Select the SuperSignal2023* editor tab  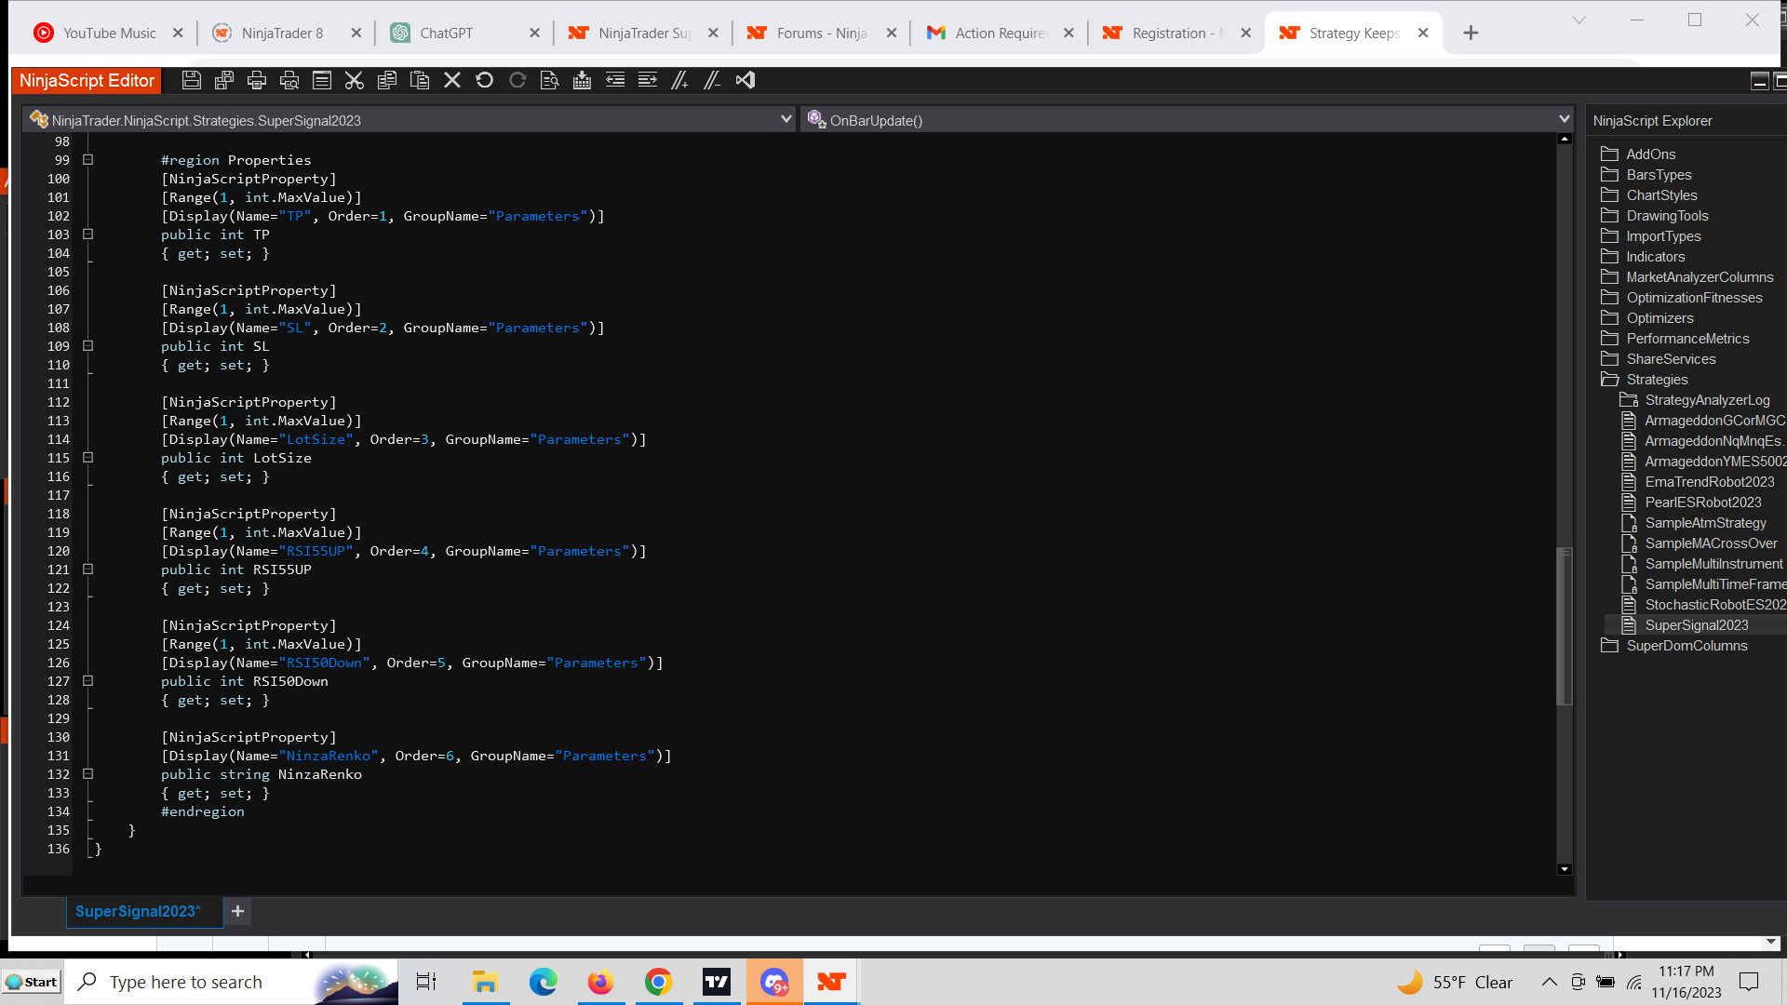[x=138, y=912]
